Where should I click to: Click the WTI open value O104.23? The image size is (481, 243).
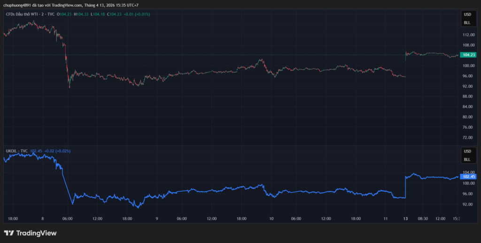tap(65, 14)
